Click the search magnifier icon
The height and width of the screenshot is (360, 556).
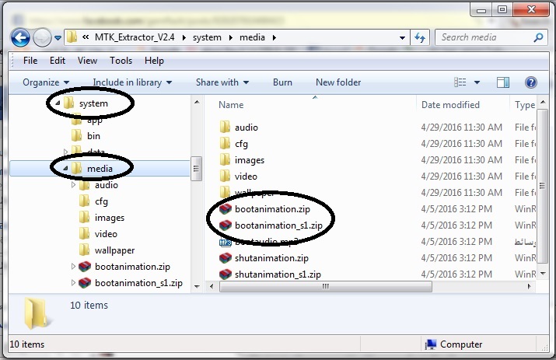538,37
